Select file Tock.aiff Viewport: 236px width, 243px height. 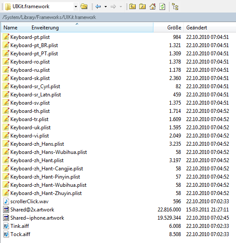20,234
